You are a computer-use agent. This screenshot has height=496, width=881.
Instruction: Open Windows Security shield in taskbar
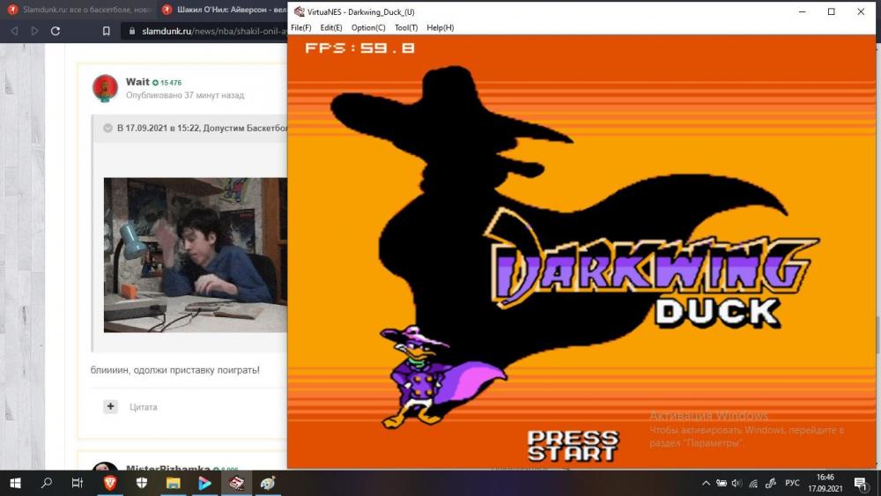(142, 483)
